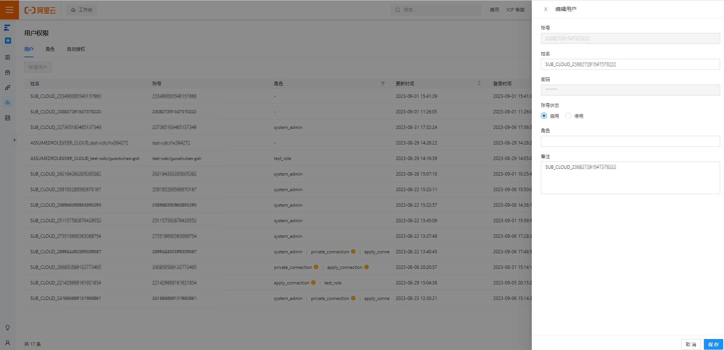Click the dashboard grid icon in the left sidebar

point(8,57)
